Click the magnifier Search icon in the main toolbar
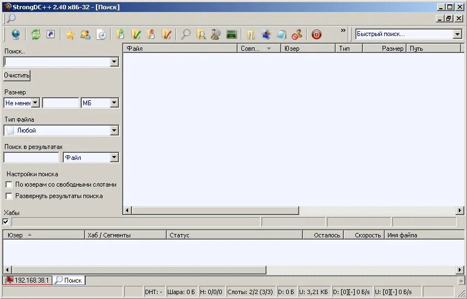This screenshot has height=299, width=467. (186, 34)
